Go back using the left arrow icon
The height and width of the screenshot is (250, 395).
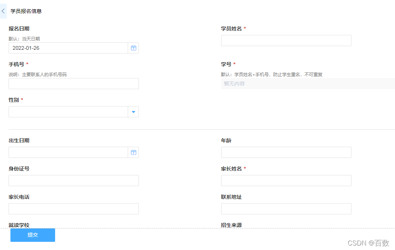[x=3, y=11]
